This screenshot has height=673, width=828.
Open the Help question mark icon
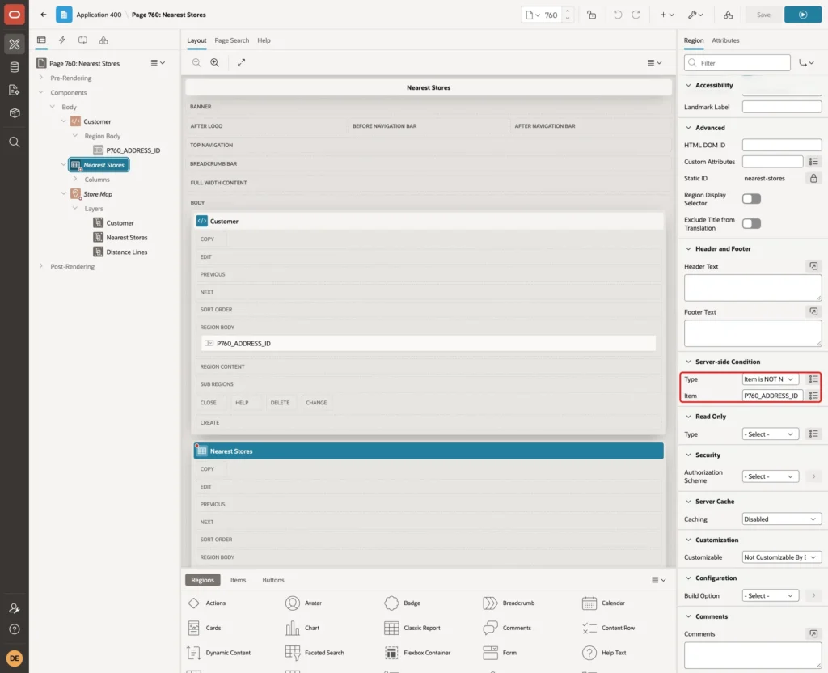tap(15, 629)
